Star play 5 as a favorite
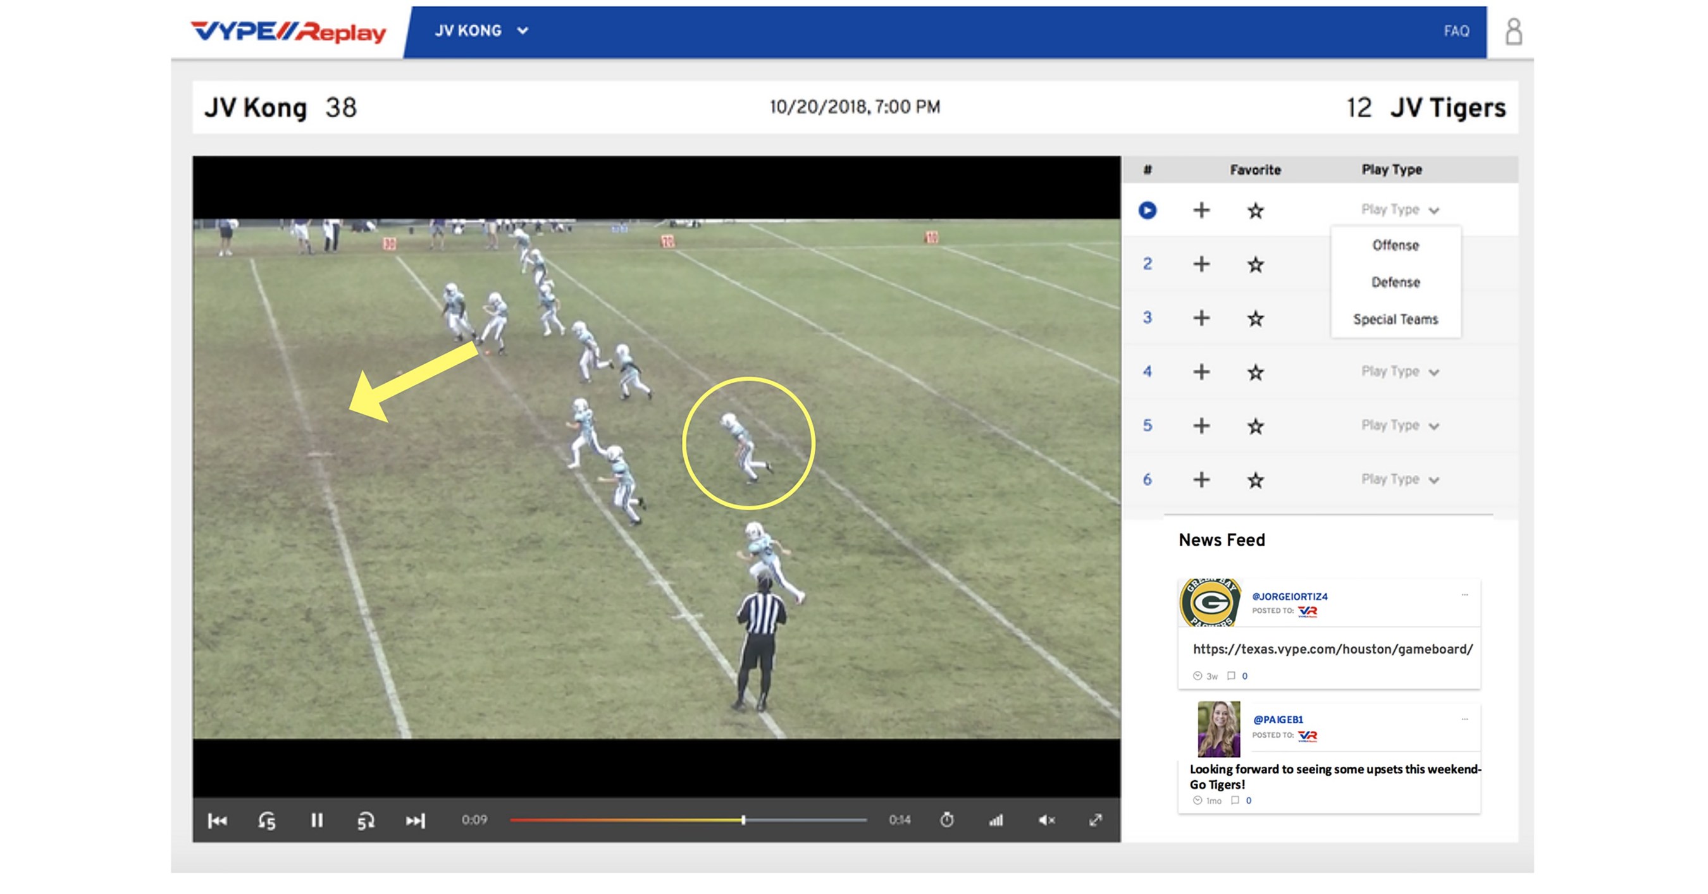Image resolution: width=1708 pixels, height=894 pixels. (1255, 426)
